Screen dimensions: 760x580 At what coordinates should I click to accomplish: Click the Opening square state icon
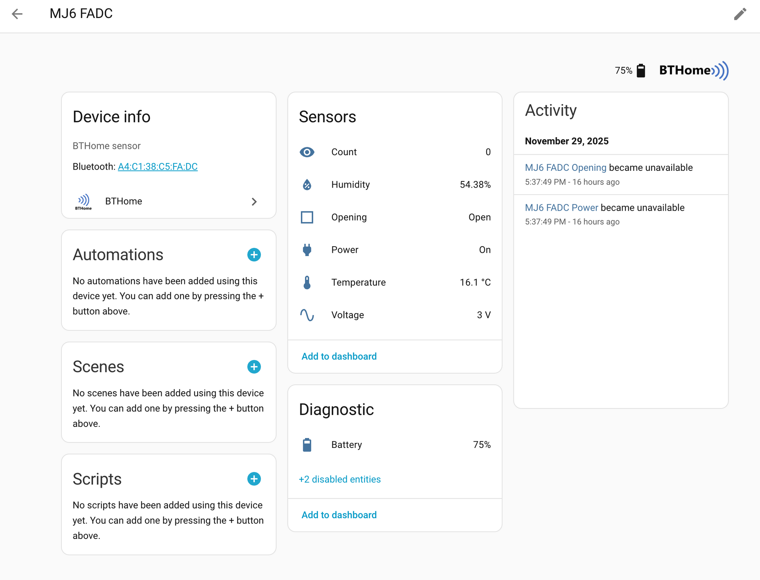tap(307, 217)
